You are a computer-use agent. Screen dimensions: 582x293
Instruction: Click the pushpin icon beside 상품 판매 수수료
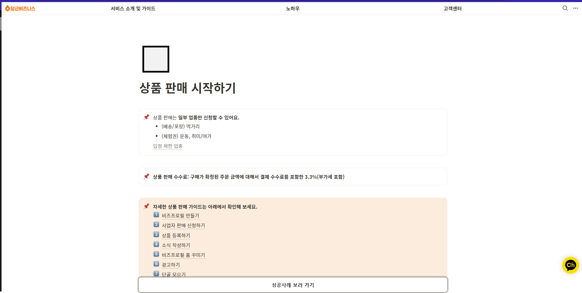tap(146, 176)
